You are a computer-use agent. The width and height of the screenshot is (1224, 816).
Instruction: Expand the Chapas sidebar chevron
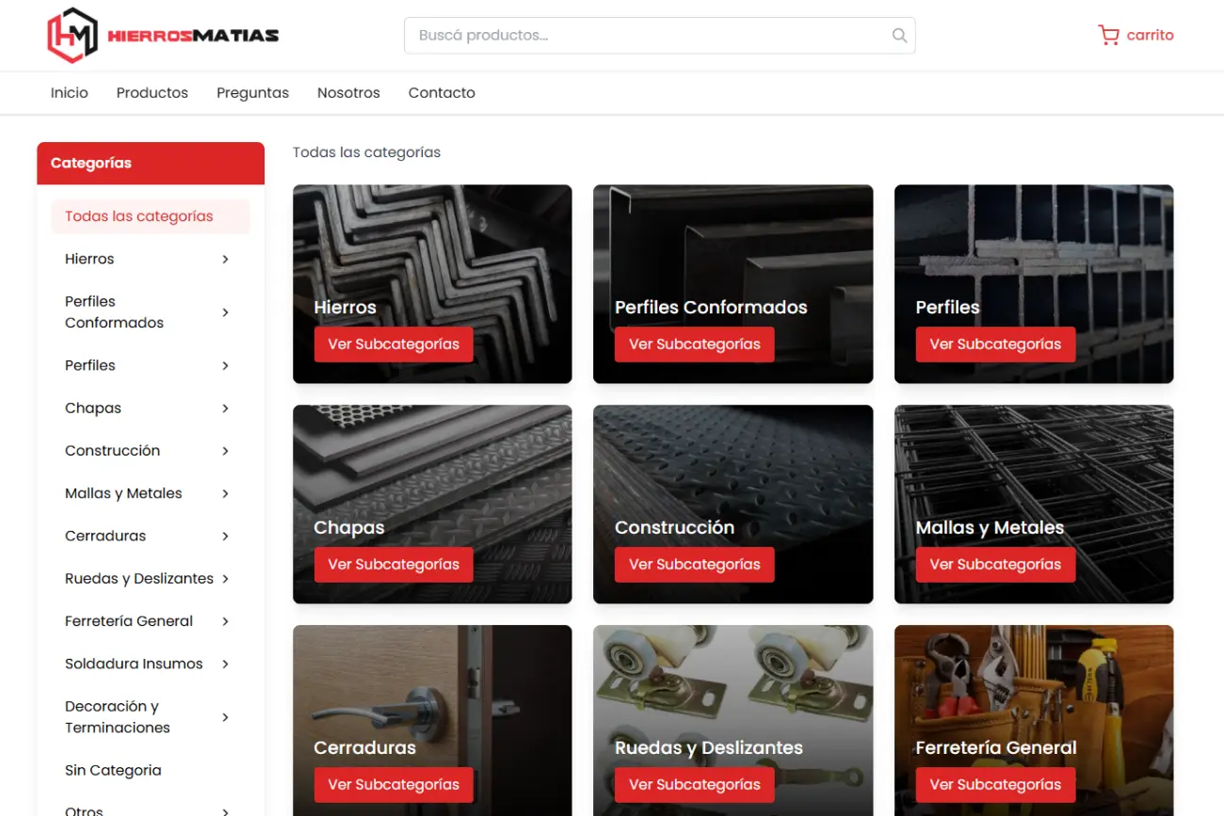click(225, 408)
